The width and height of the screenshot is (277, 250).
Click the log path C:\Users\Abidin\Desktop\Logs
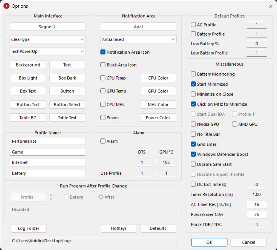(x=93, y=241)
